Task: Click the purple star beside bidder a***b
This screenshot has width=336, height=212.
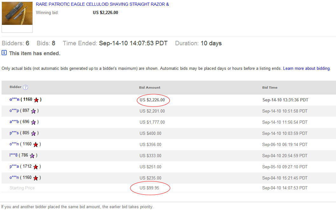Action: [33, 122]
